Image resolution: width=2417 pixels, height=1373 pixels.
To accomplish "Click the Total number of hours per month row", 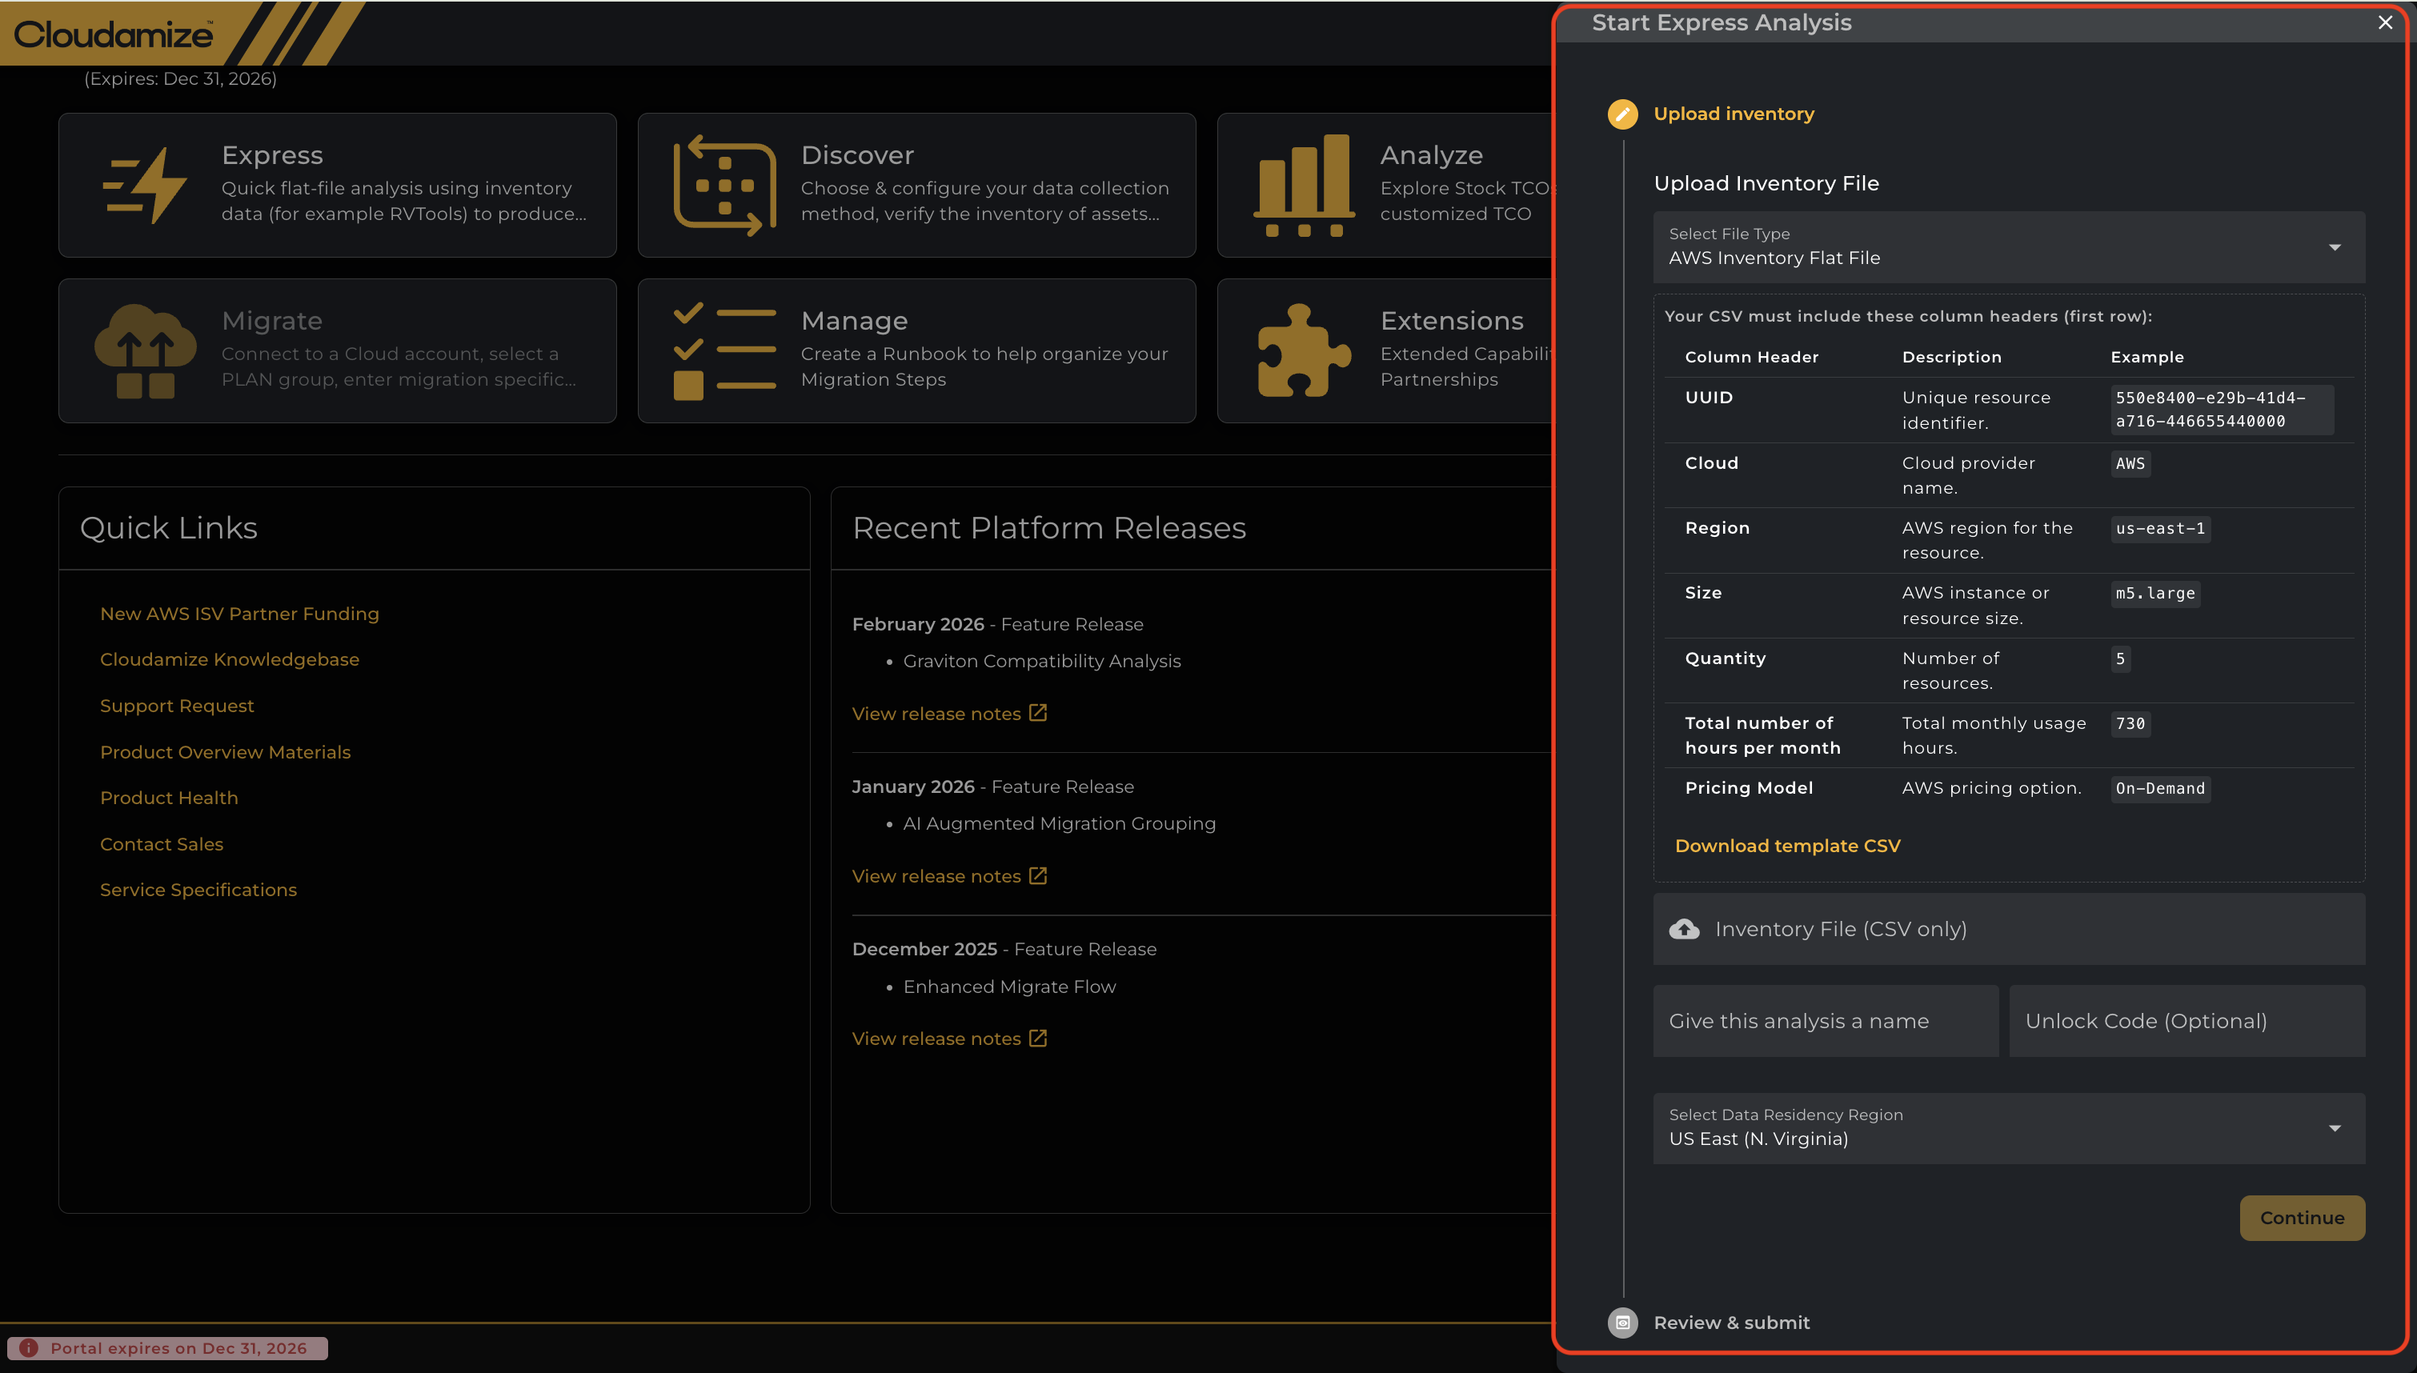I will point(2009,735).
